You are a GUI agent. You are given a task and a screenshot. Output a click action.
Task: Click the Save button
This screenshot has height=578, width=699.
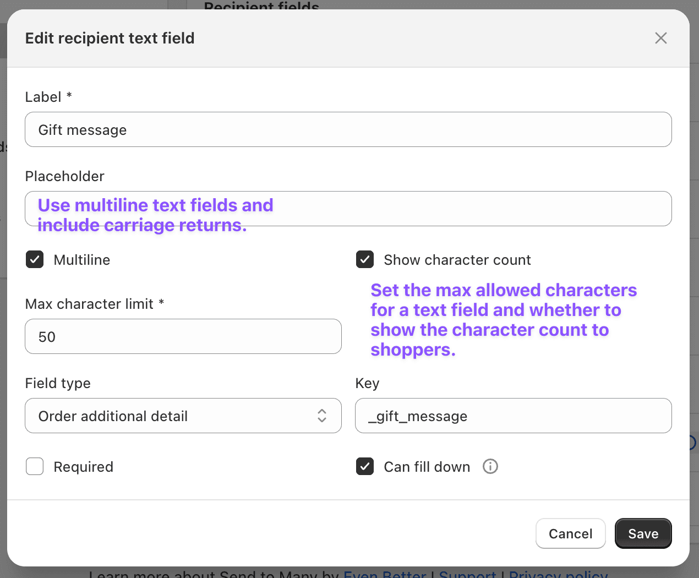click(643, 533)
